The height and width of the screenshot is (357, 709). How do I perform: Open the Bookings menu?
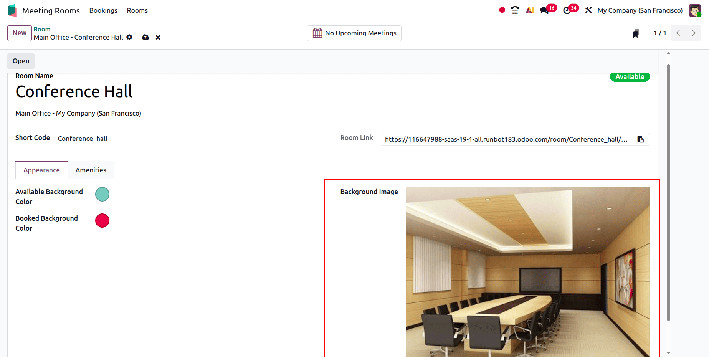(x=103, y=10)
